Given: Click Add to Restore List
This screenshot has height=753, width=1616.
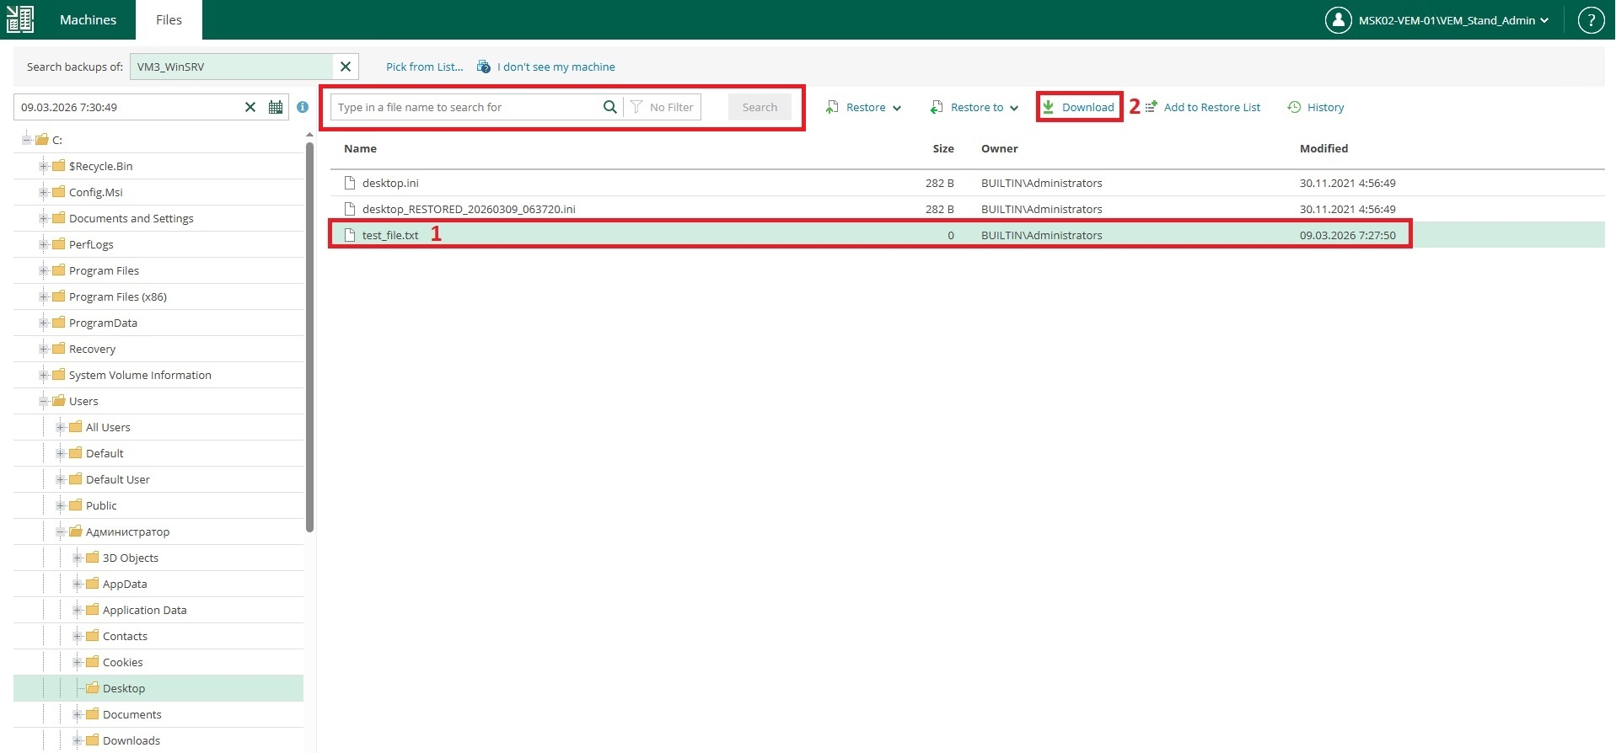Looking at the screenshot, I should click(1203, 107).
